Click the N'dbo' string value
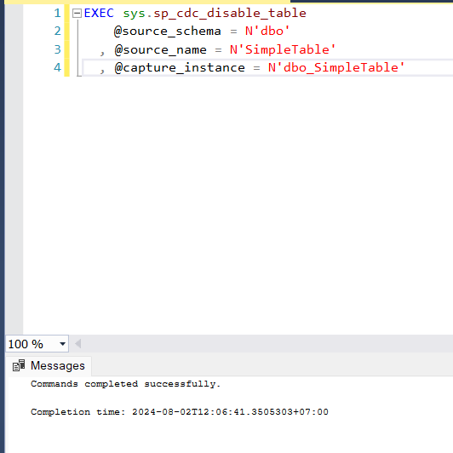This screenshot has height=453, width=453. [x=267, y=31]
